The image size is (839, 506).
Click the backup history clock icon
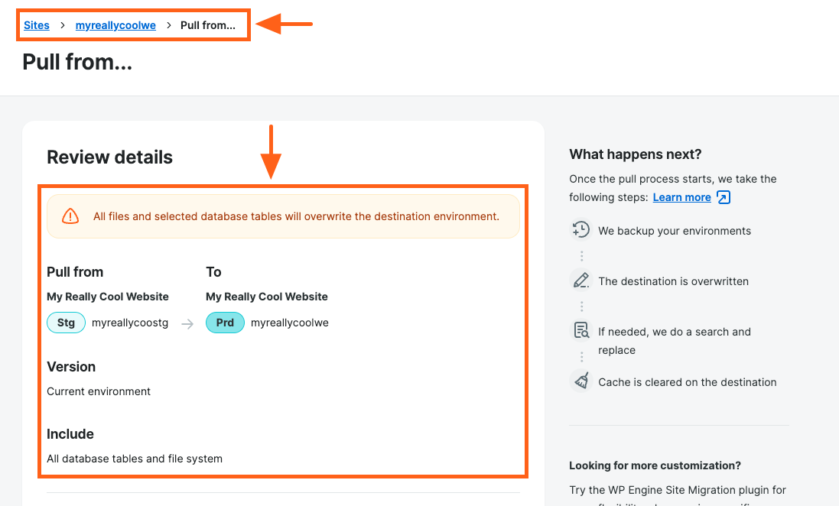pyautogui.click(x=581, y=230)
